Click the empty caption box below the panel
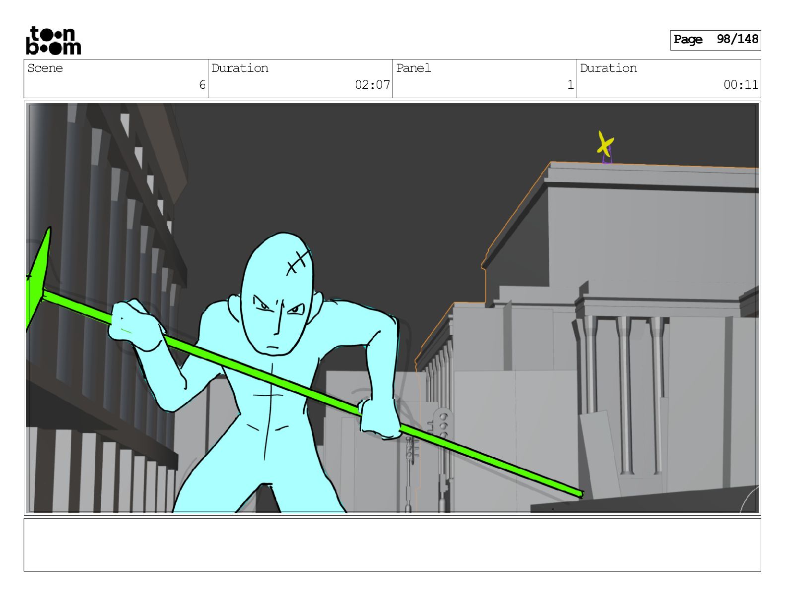The height and width of the screenshot is (607, 786). (392, 545)
